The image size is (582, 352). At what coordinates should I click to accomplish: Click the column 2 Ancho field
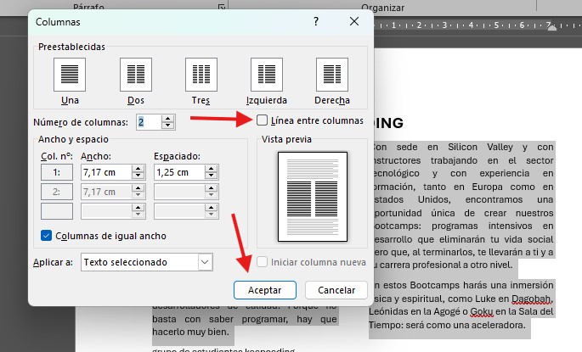[x=106, y=192]
